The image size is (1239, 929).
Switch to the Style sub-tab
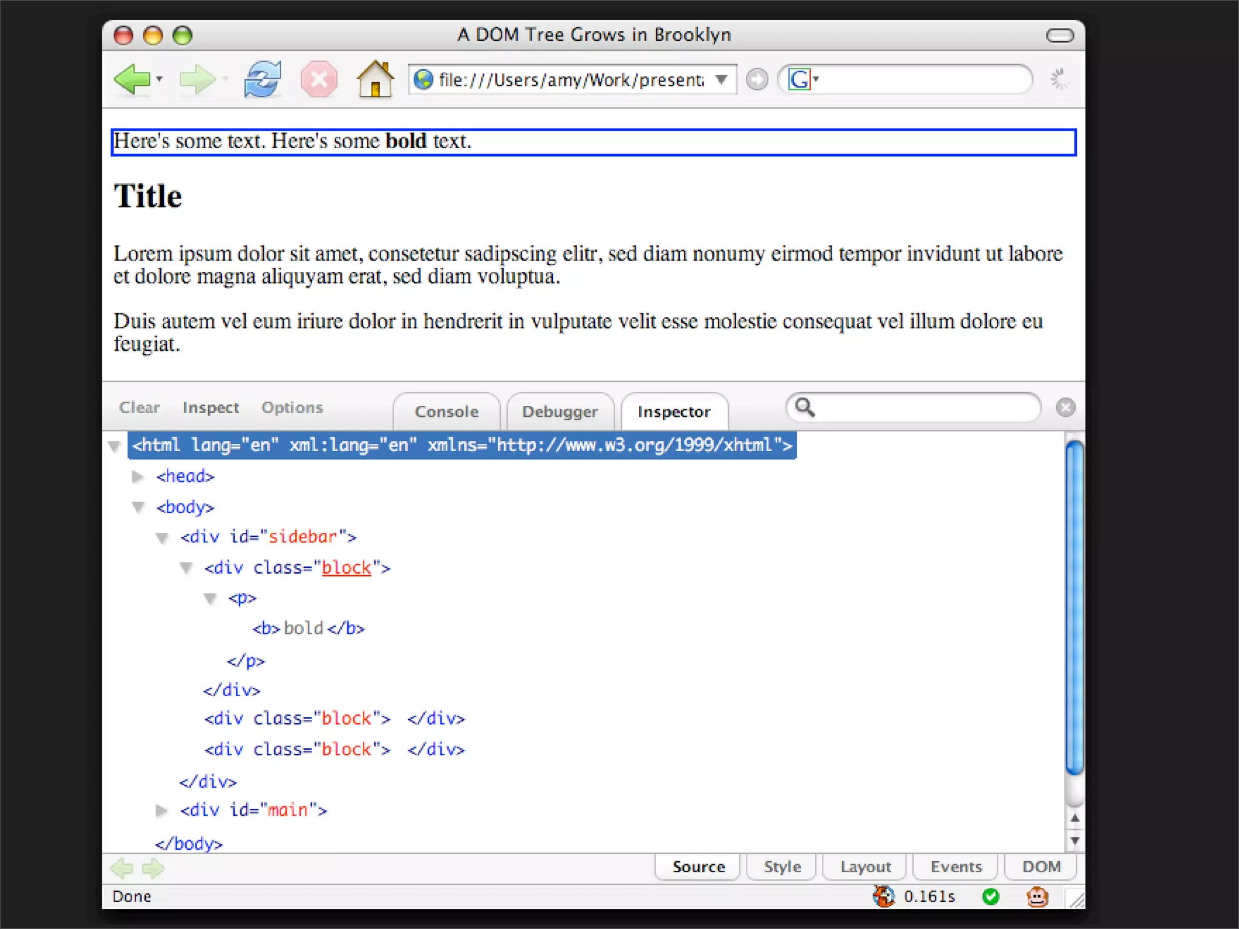click(x=782, y=867)
